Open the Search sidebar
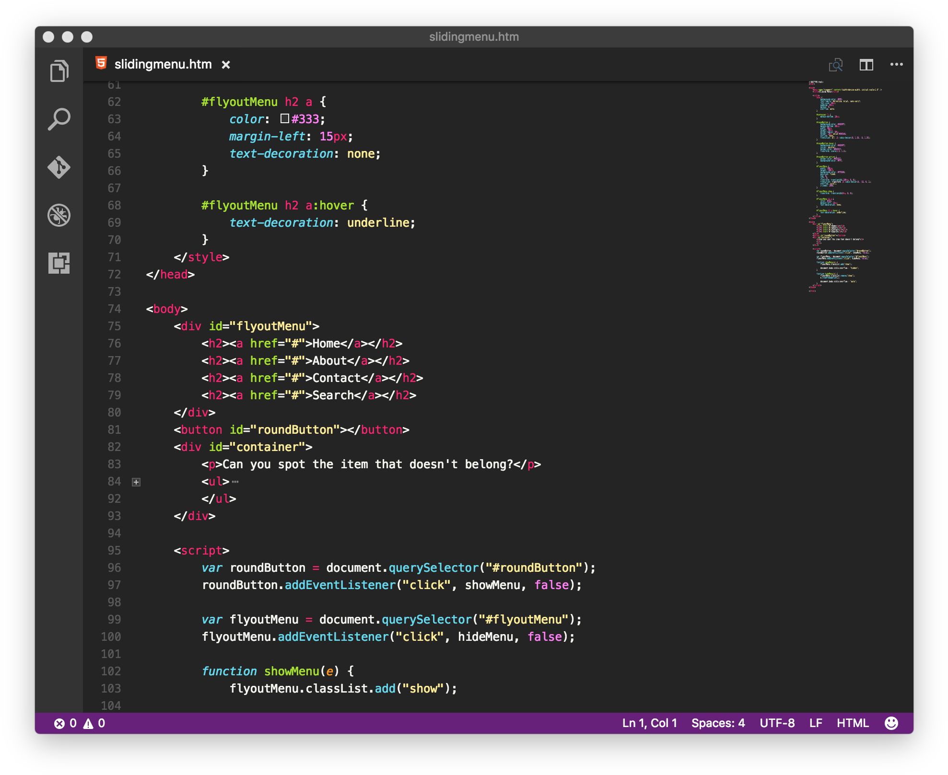Image resolution: width=948 pixels, height=775 pixels. pos(59,119)
